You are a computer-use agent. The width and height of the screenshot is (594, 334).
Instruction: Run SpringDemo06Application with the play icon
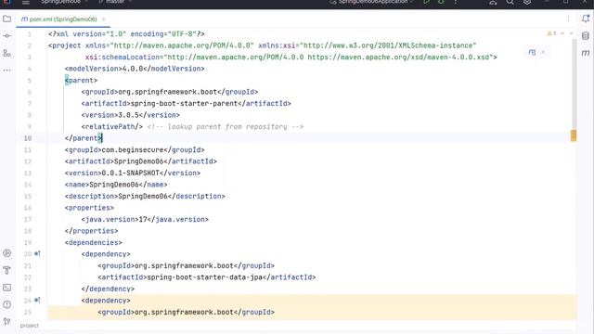[x=427, y=2]
